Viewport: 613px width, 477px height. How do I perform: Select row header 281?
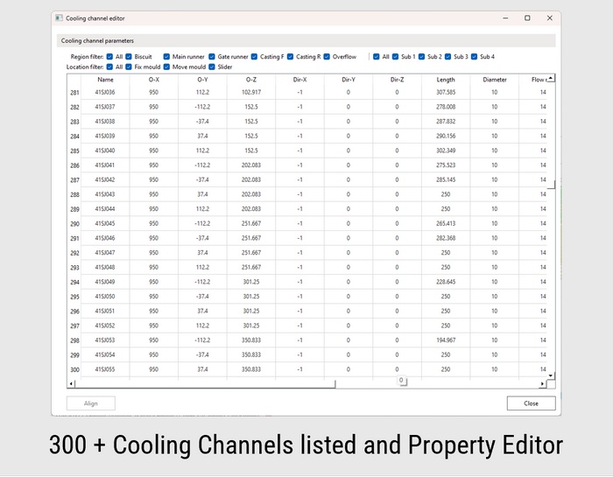(x=74, y=93)
